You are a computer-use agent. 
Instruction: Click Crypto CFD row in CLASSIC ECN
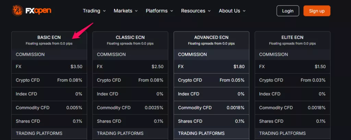click(130, 80)
